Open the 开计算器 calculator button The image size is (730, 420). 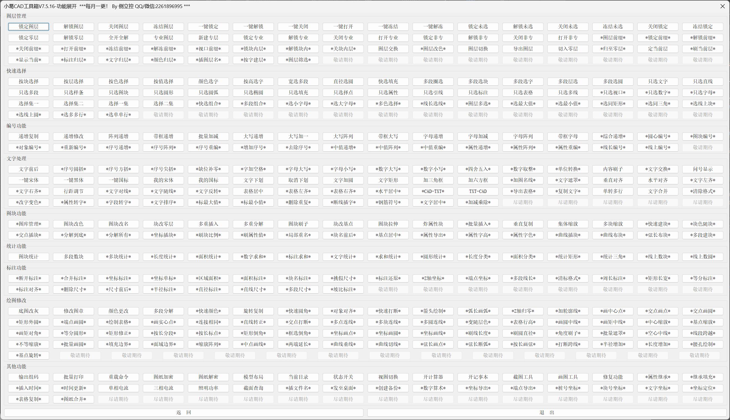pos(433,377)
